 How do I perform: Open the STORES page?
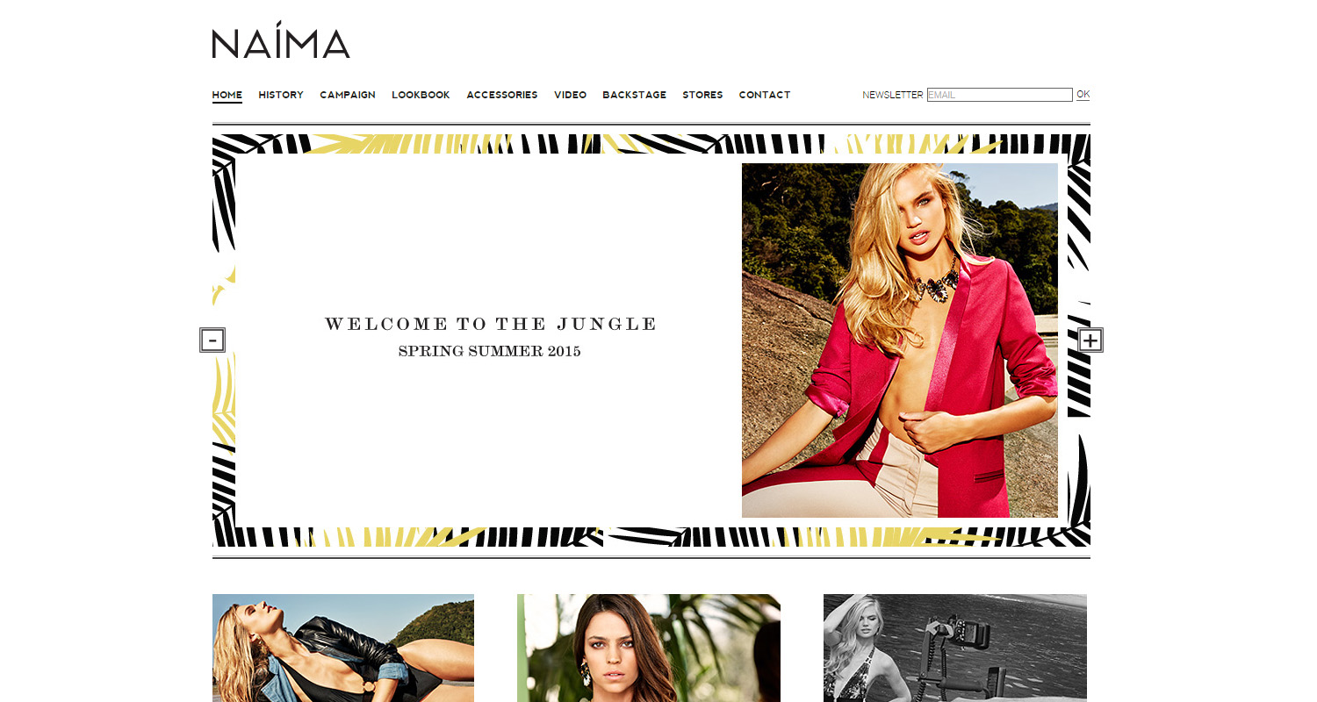click(702, 95)
